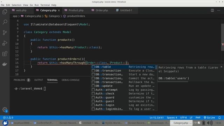Open the Run menu

pyautogui.click(x=36, y=5)
